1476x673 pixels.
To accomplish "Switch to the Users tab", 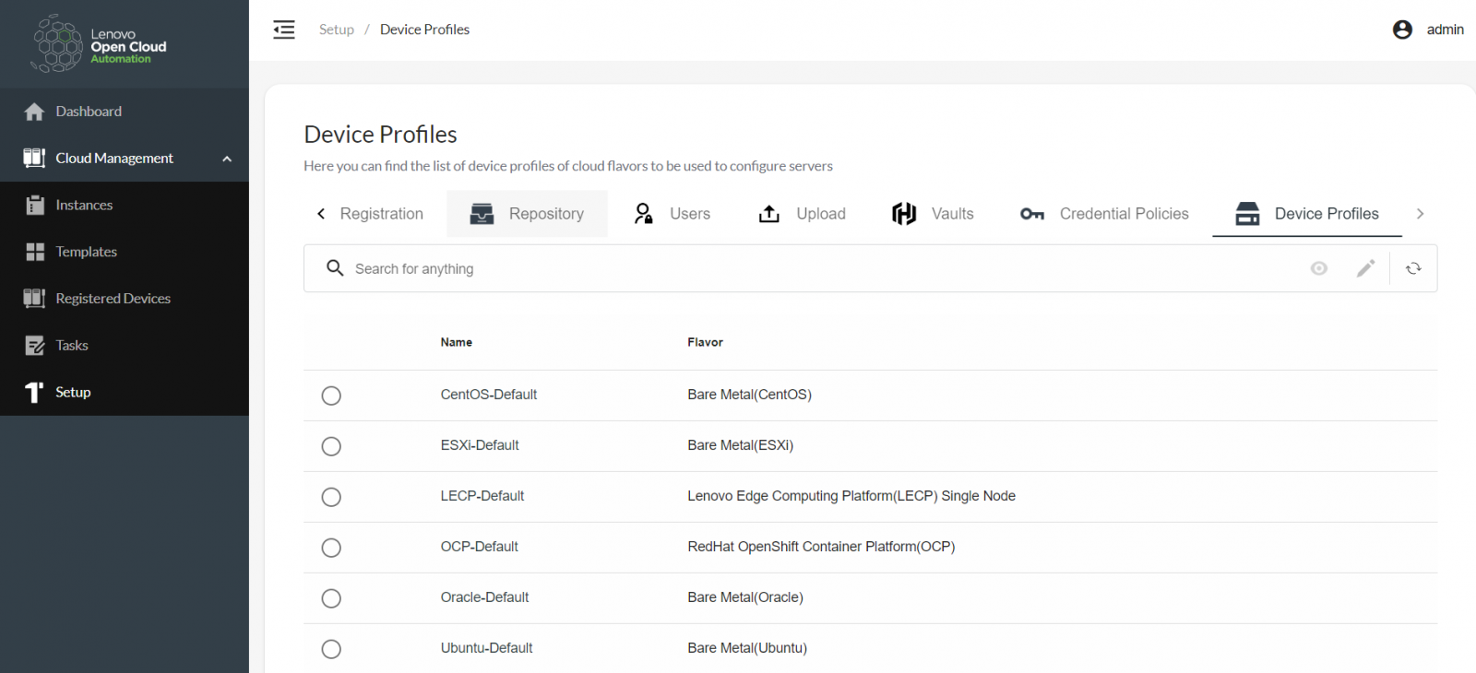I will coord(673,214).
